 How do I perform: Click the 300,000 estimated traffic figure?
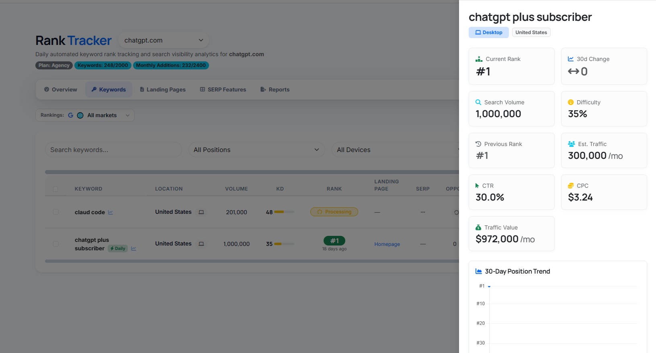coord(587,156)
